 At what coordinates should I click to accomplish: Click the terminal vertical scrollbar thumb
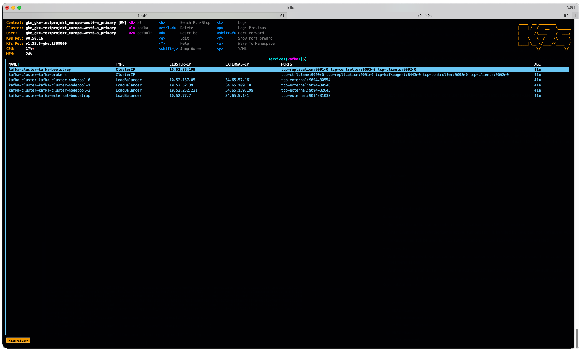click(x=577, y=338)
